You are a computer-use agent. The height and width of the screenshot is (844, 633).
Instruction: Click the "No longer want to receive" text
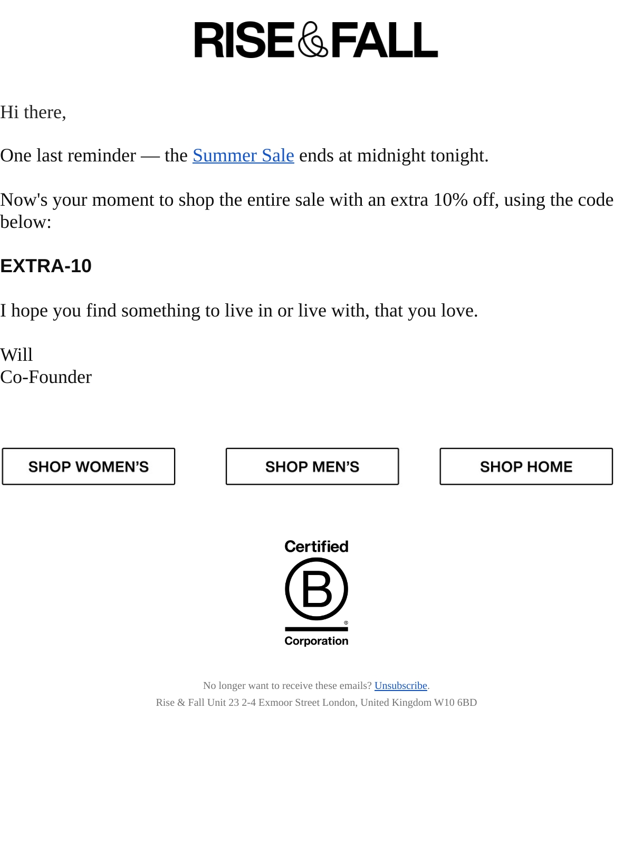coord(287,686)
